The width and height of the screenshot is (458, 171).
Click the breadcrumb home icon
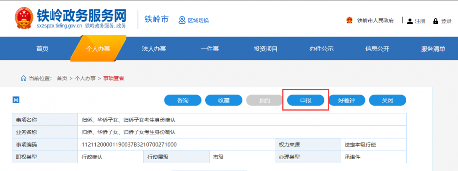pos(23,78)
